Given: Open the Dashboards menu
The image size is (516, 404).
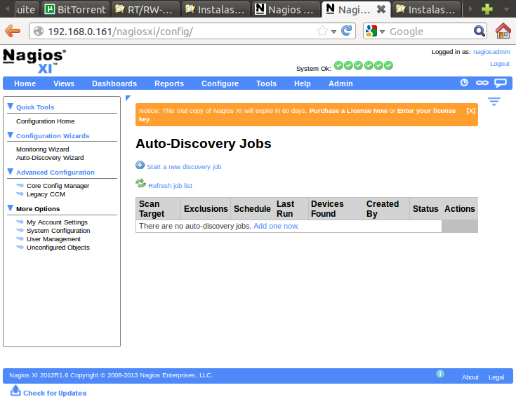Looking at the screenshot, I should tap(114, 83).
